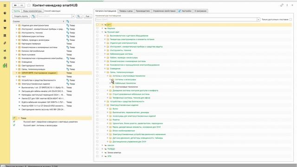This screenshot has height=167, width=297.
Task: Collapse the Русский свет supplier node
Action: 102,32
